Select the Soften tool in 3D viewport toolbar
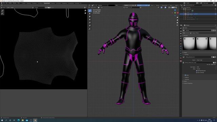Image resolution: width=217 pixels, height=122 pixels. (90, 14)
